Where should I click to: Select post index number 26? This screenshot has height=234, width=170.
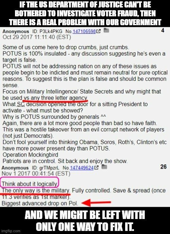[163, 167]
